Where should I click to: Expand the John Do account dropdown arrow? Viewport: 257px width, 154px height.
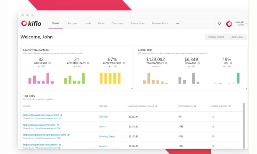click(247, 23)
